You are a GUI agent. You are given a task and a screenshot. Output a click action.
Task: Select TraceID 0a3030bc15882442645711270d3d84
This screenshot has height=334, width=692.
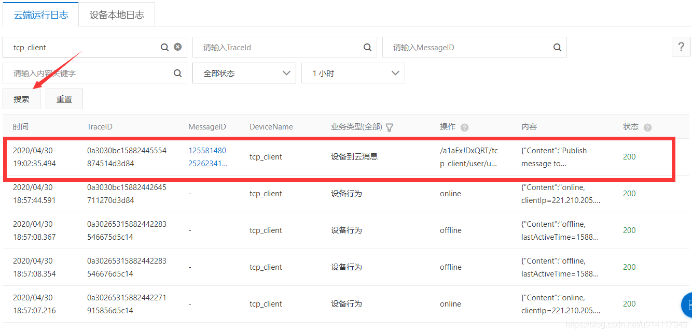point(127,194)
